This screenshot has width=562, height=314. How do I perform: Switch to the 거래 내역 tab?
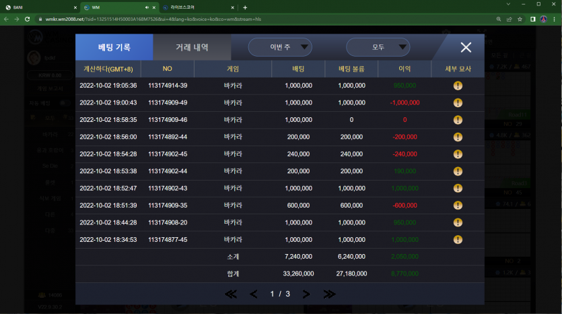(192, 47)
